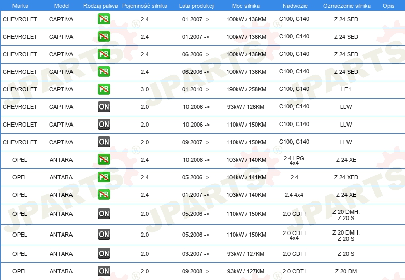Click the Opis column header

(388, 5)
